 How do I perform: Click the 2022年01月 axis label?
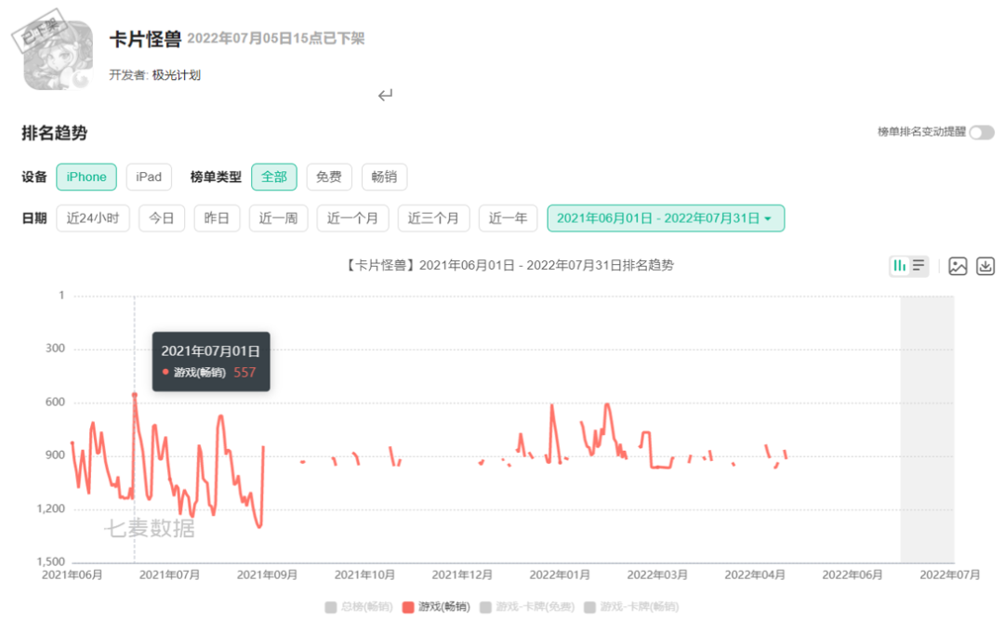tap(560, 574)
